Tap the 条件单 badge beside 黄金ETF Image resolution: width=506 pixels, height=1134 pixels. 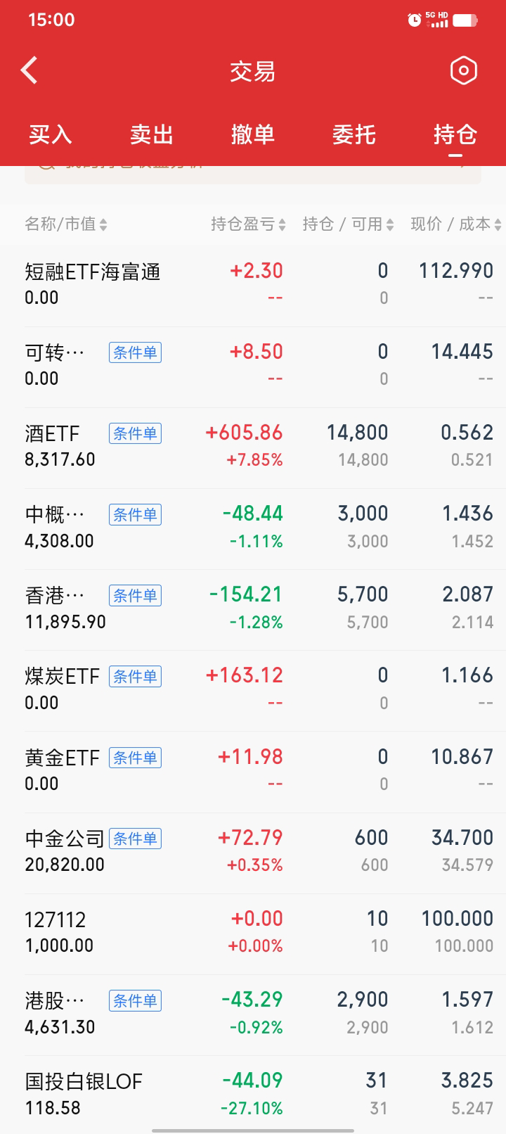[135, 758]
